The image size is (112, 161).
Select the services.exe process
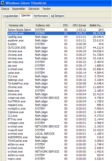click(x=56, y=62)
